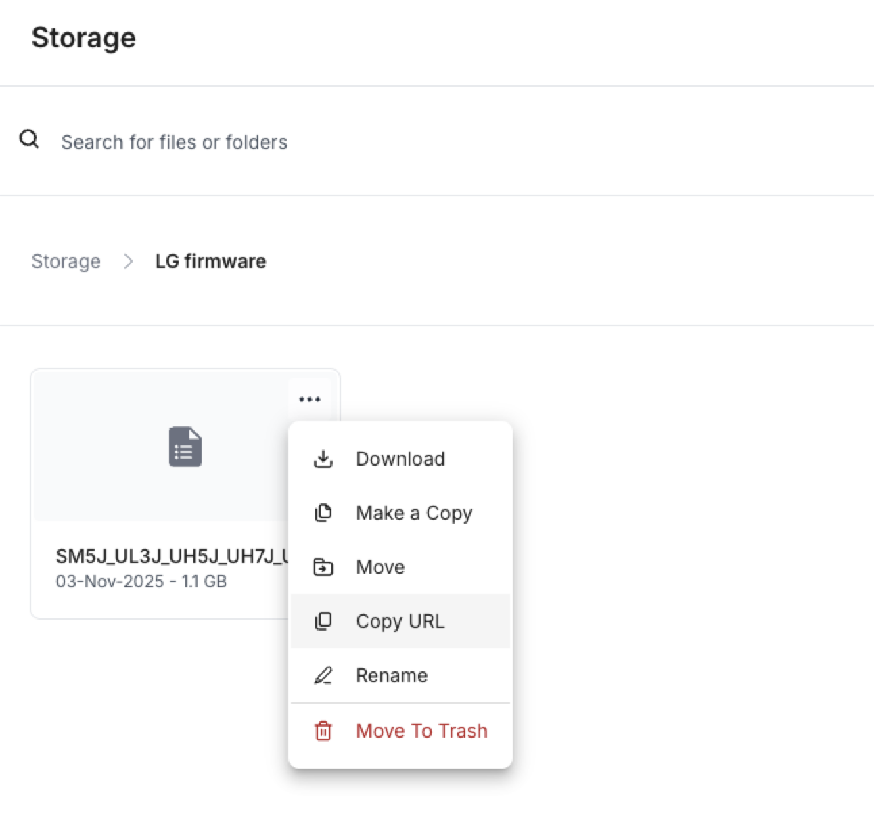Click the download arrow icon in the menu

323,459
